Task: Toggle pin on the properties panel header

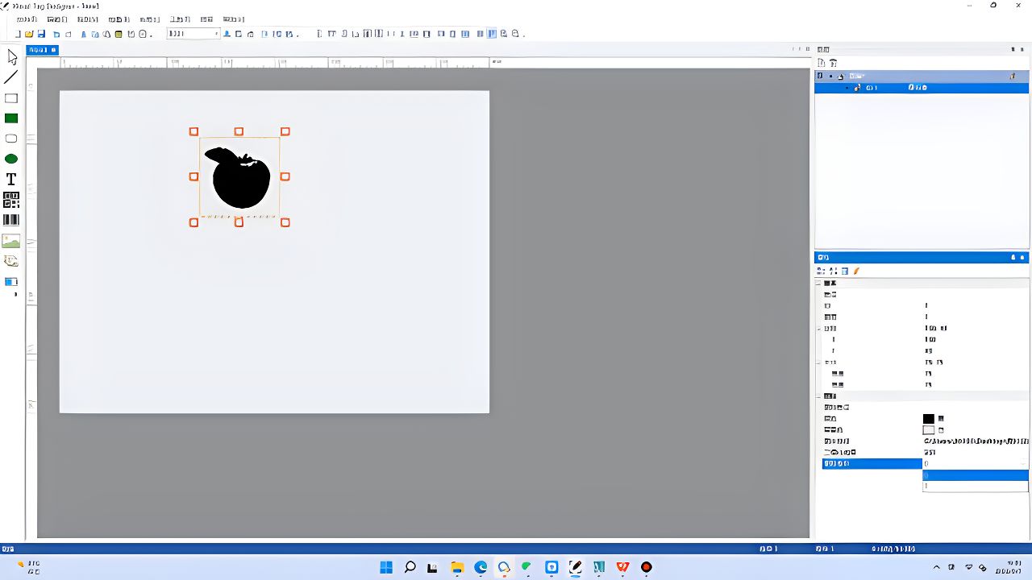Action: (x=1013, y=258)
